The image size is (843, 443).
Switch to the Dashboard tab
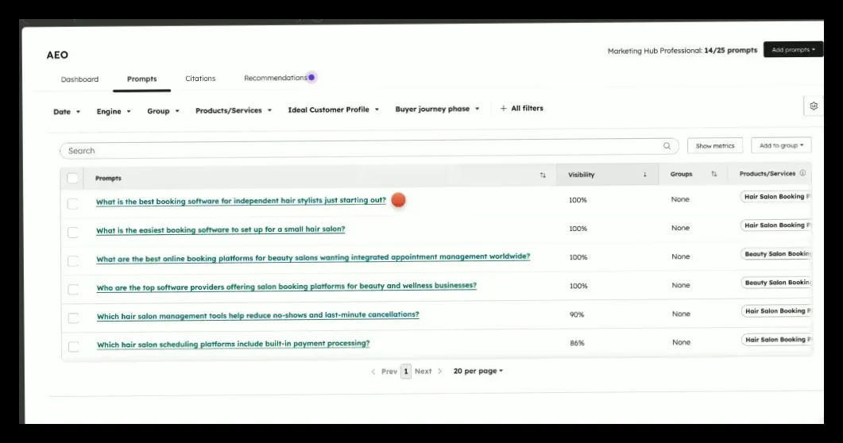tap(79, 79)
